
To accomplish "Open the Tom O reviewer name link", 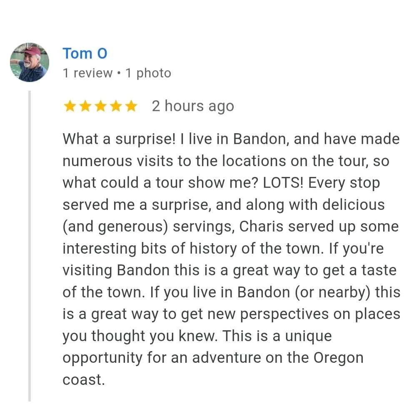I will 85,54.
